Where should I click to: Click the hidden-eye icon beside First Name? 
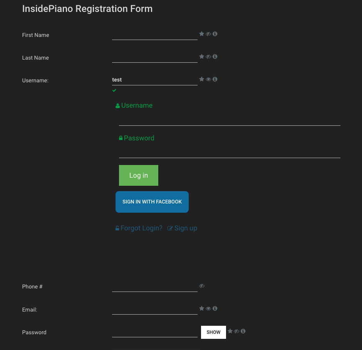coord(208,34)
